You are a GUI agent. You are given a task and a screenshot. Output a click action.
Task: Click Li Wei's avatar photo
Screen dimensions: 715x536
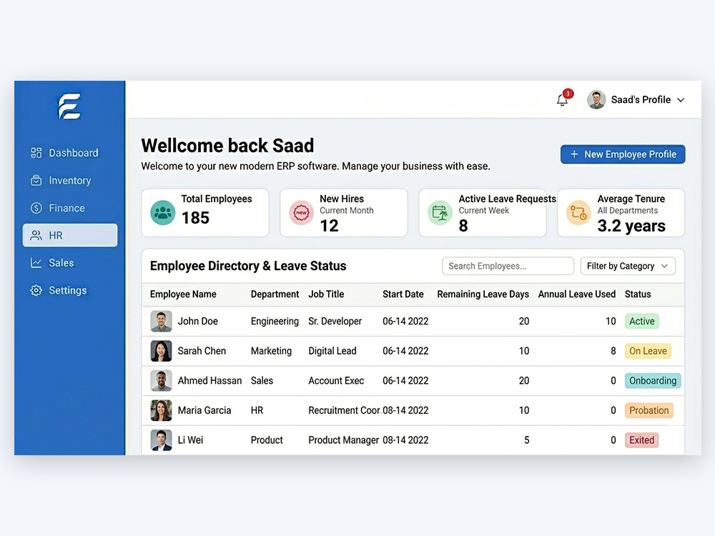click(x=161, y=440)
